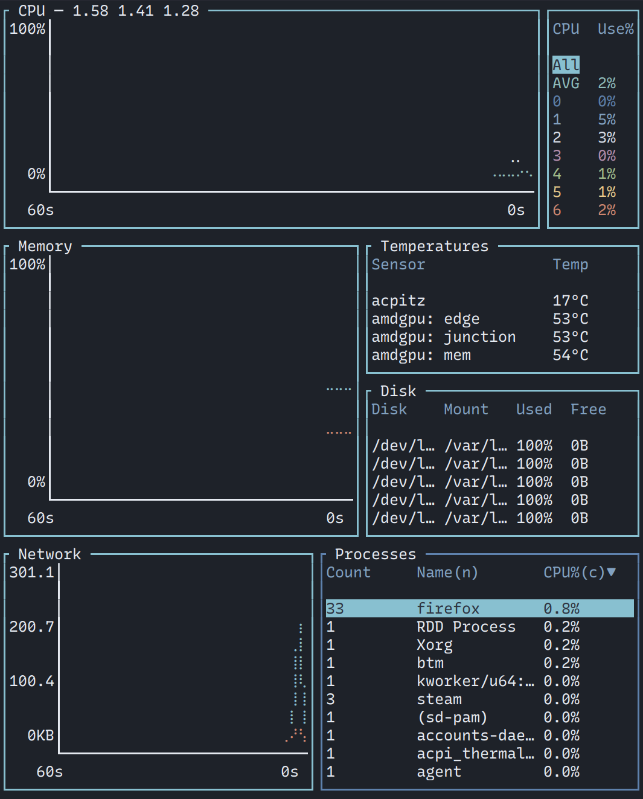This screenshot has height=799, width=643.
Task: Click the Free column header
Action: click(589, 409)
